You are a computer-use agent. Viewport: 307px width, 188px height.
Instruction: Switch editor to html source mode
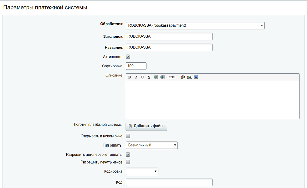(x=172, y=77)
